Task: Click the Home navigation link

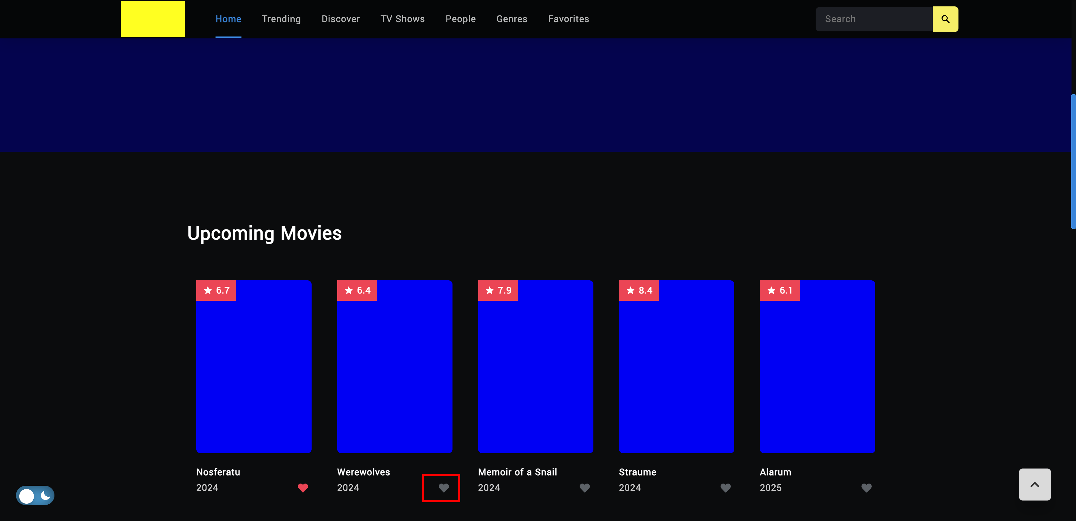Action: click(x=228, y=19)
